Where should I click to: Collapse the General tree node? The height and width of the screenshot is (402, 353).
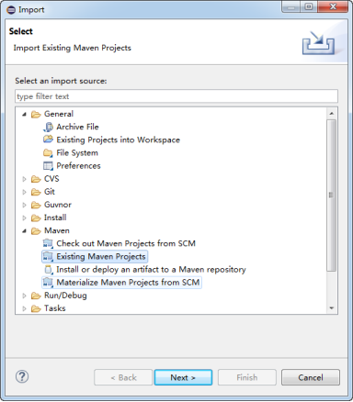click(24, 115)
